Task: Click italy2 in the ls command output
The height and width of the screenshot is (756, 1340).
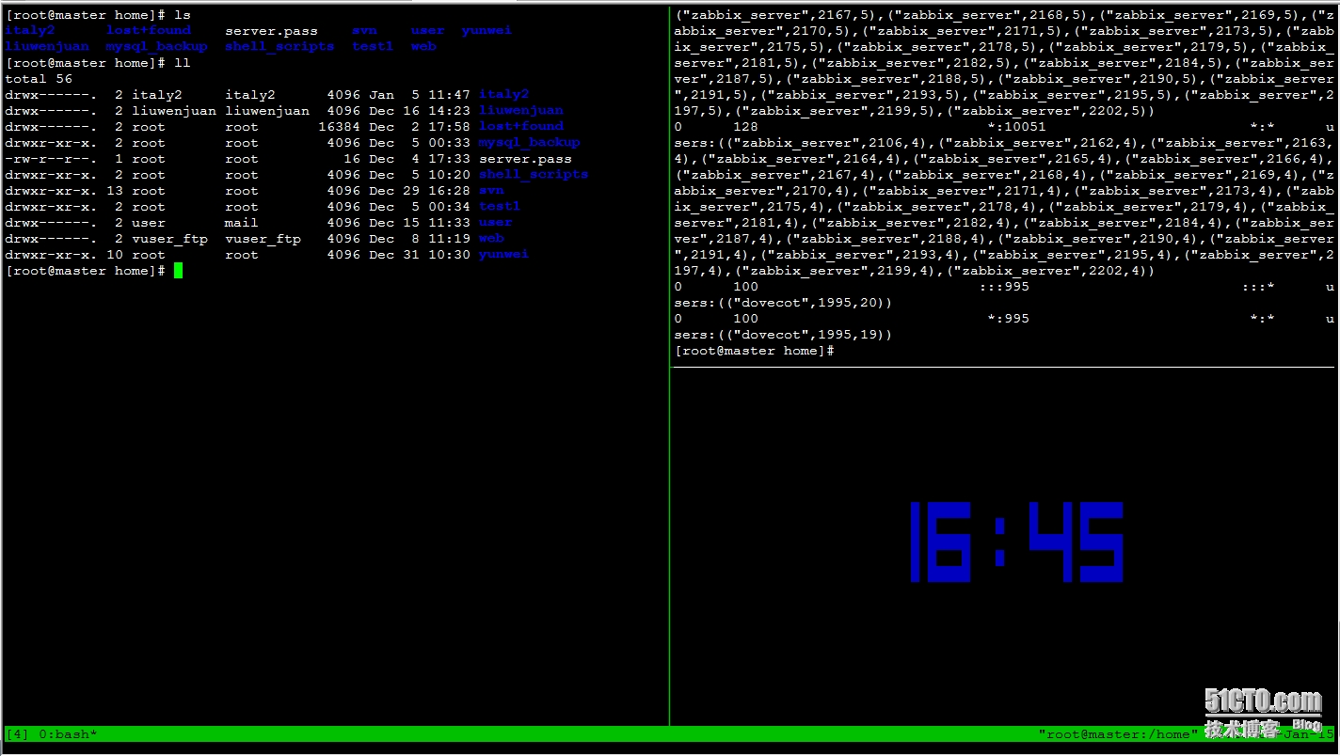Action: 30,30
